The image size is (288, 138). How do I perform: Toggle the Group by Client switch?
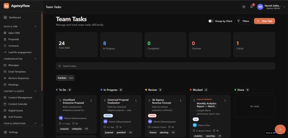(x=211, y=21)
